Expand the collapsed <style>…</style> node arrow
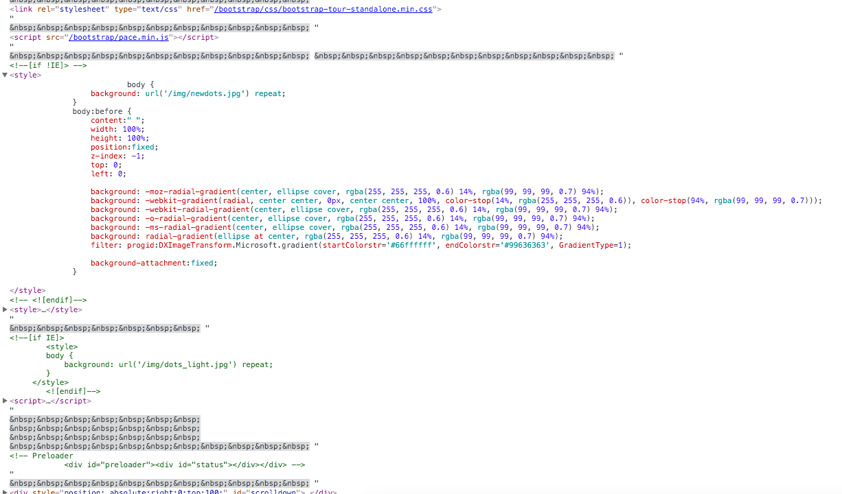Viewport: 842px width, 494px height. point(5,309)
